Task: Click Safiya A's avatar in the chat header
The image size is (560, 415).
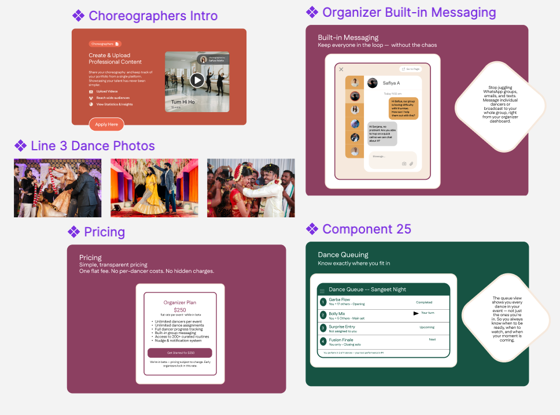Action: pyautogui.click(x=372, y=83)
